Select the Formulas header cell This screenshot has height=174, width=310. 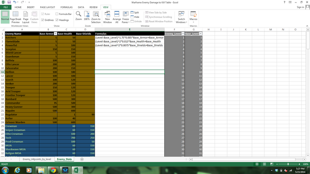coord(129,34)
